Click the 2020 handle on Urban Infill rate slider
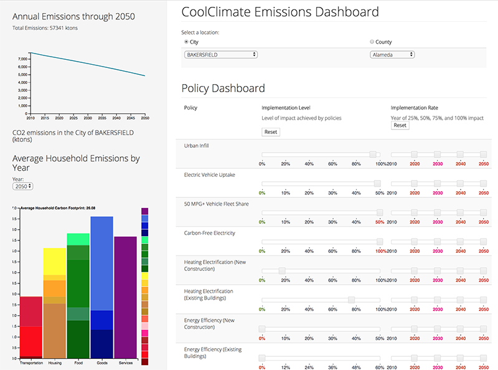Image resolution: width=498 pixels, height=370 pixels. 414,154
